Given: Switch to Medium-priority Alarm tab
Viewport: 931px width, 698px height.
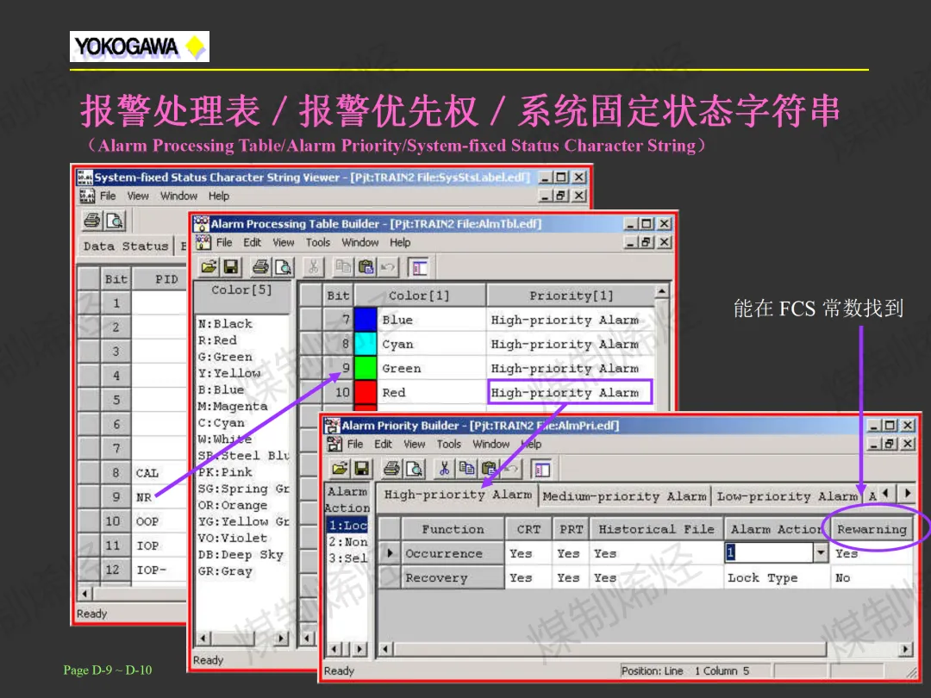Looking at the screenshot, I should pyautogui.click(x=624, y=495).
